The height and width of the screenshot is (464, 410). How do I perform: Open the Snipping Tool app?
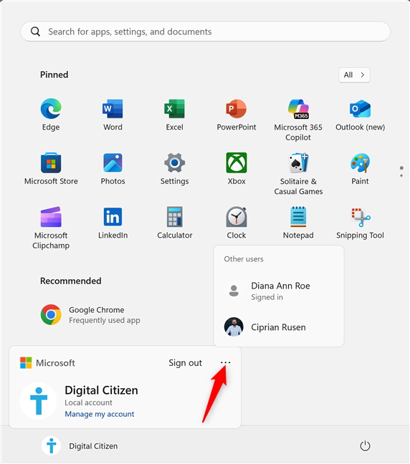[360, 223]
